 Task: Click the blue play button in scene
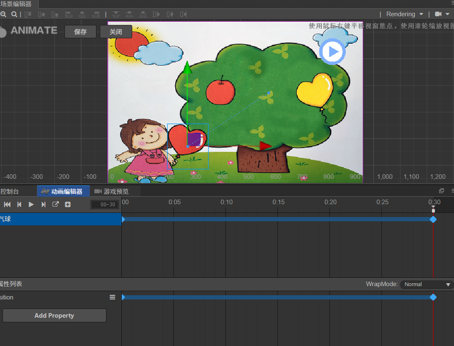(332, 52)
